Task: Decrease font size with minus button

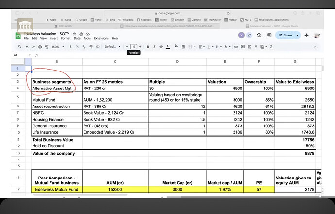Action: 126,47
